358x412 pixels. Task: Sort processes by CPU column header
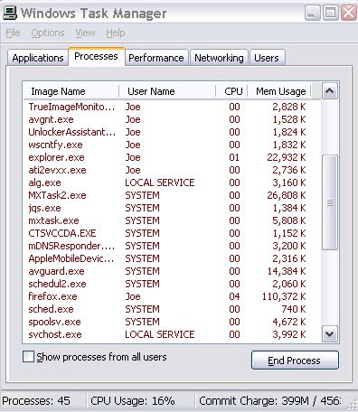pos(231,91)
